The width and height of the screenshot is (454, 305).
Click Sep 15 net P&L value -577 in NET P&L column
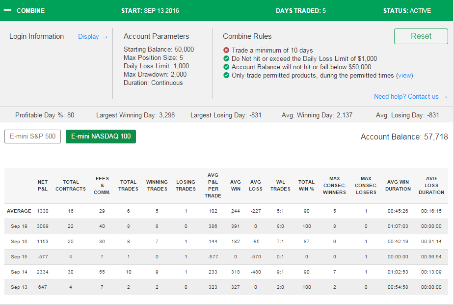pyautogui.click(x=43, y=257)
